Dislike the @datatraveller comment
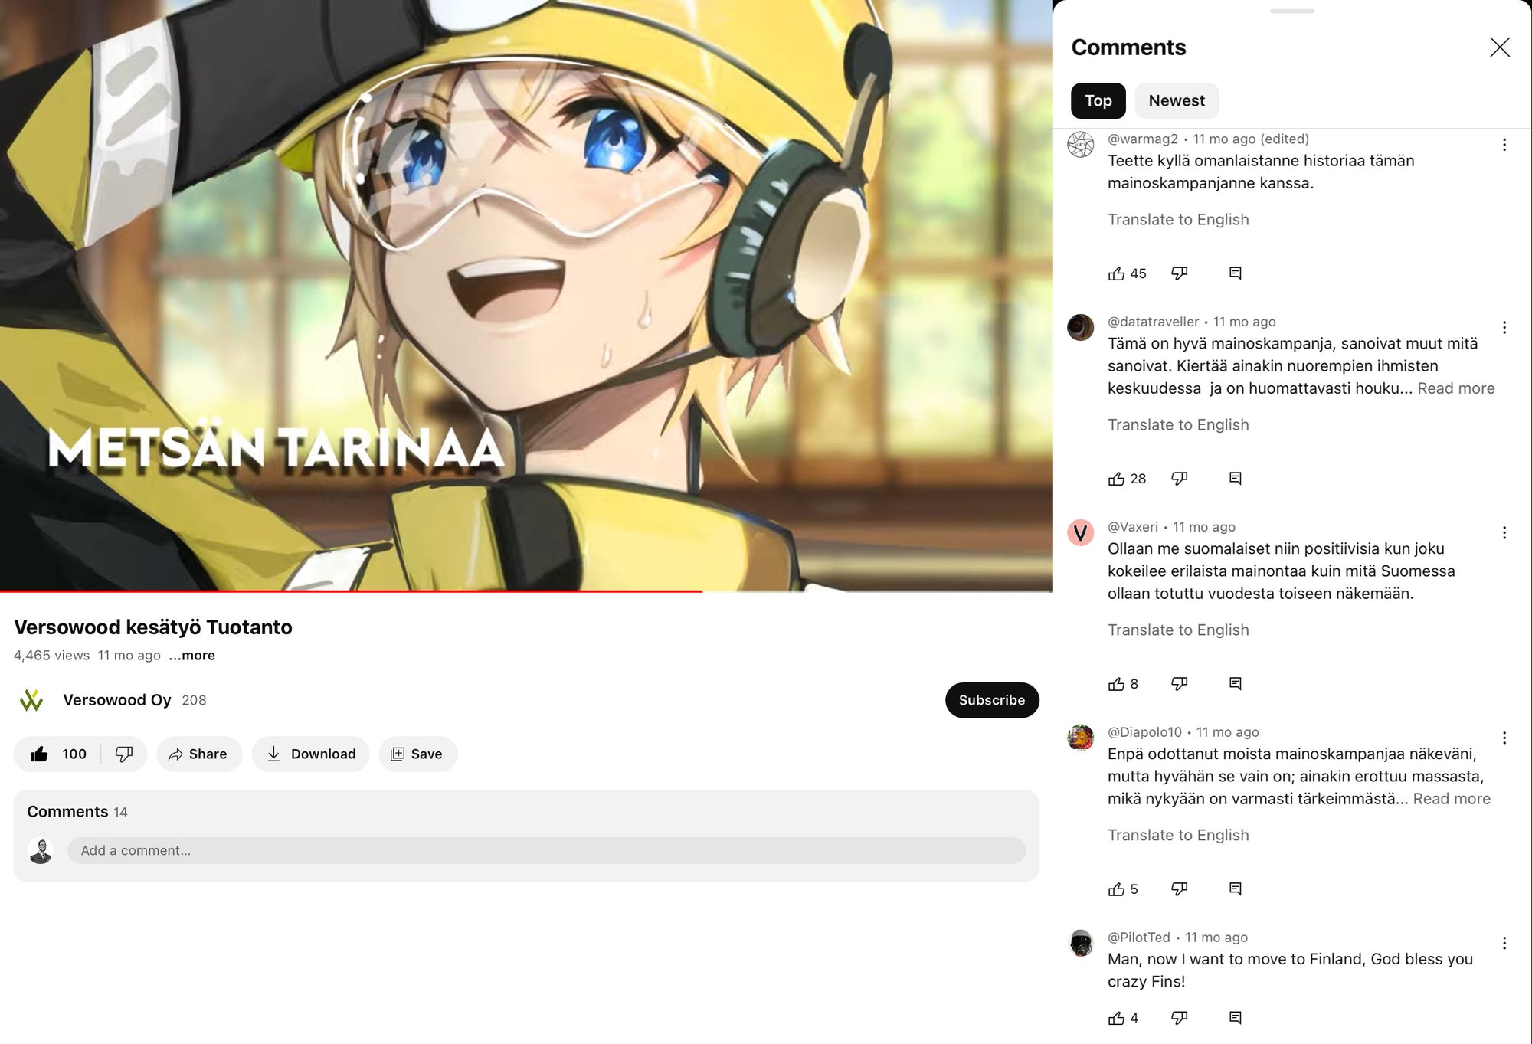 (1180, 479)
